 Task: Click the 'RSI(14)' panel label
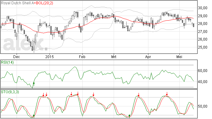click(7, 62)
